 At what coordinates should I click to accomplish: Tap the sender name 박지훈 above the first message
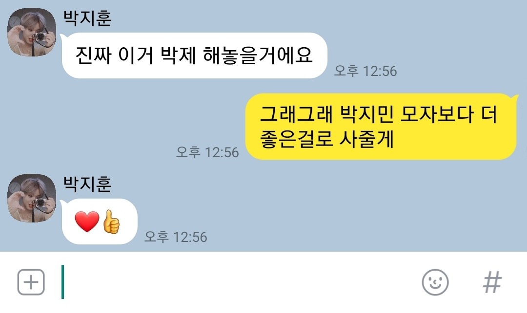click(x=87, y=18)
